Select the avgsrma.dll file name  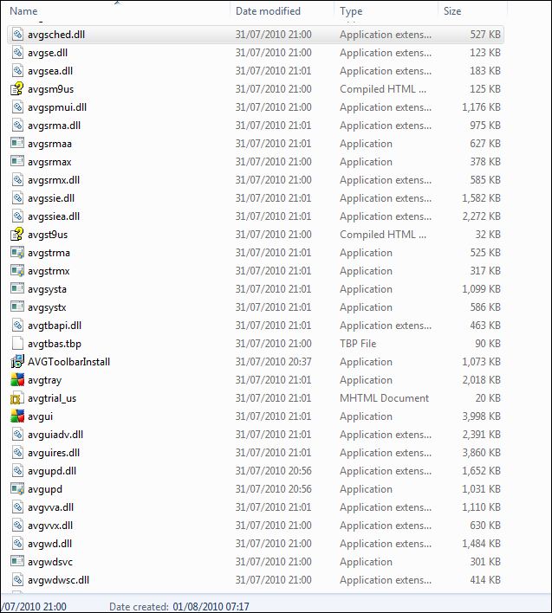[54, 126]
